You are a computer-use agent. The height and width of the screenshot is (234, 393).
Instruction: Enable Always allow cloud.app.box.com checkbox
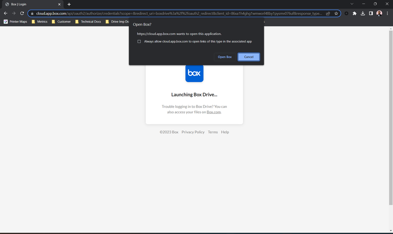pyautogui.click(x=139, y=41)
